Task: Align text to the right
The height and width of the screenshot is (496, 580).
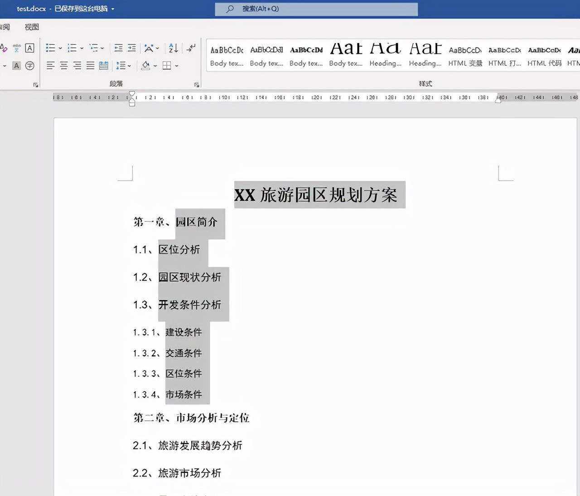Action: click(x=77, y=66)
